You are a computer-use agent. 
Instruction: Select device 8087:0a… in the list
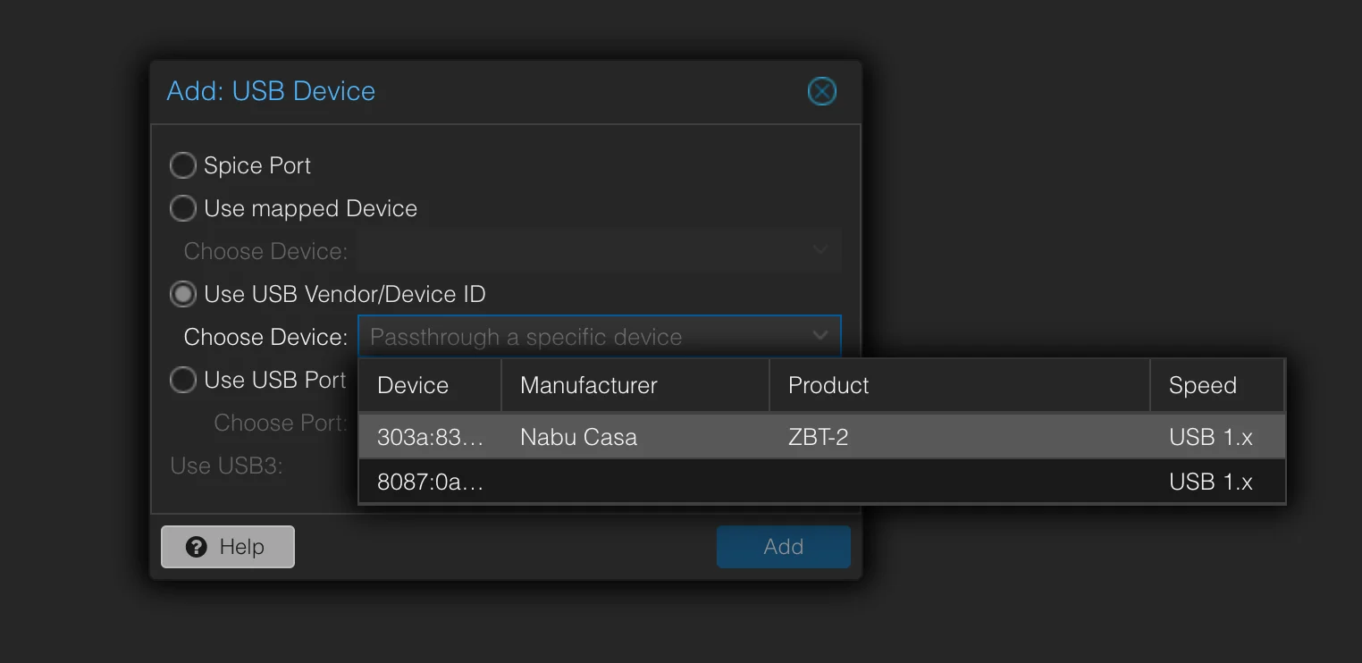(x=821, y=482)
